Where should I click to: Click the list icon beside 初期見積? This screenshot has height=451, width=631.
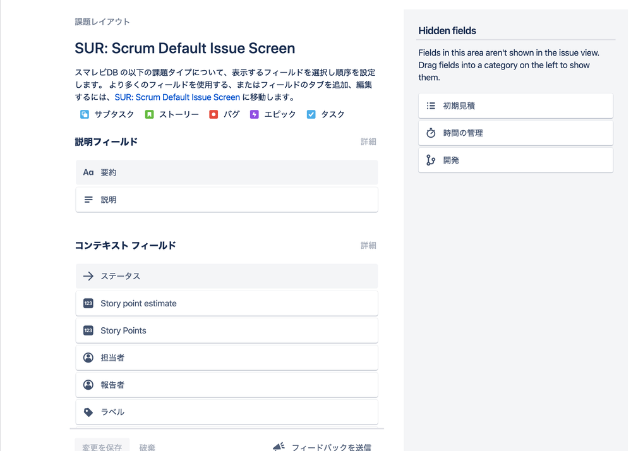point(431,106)
